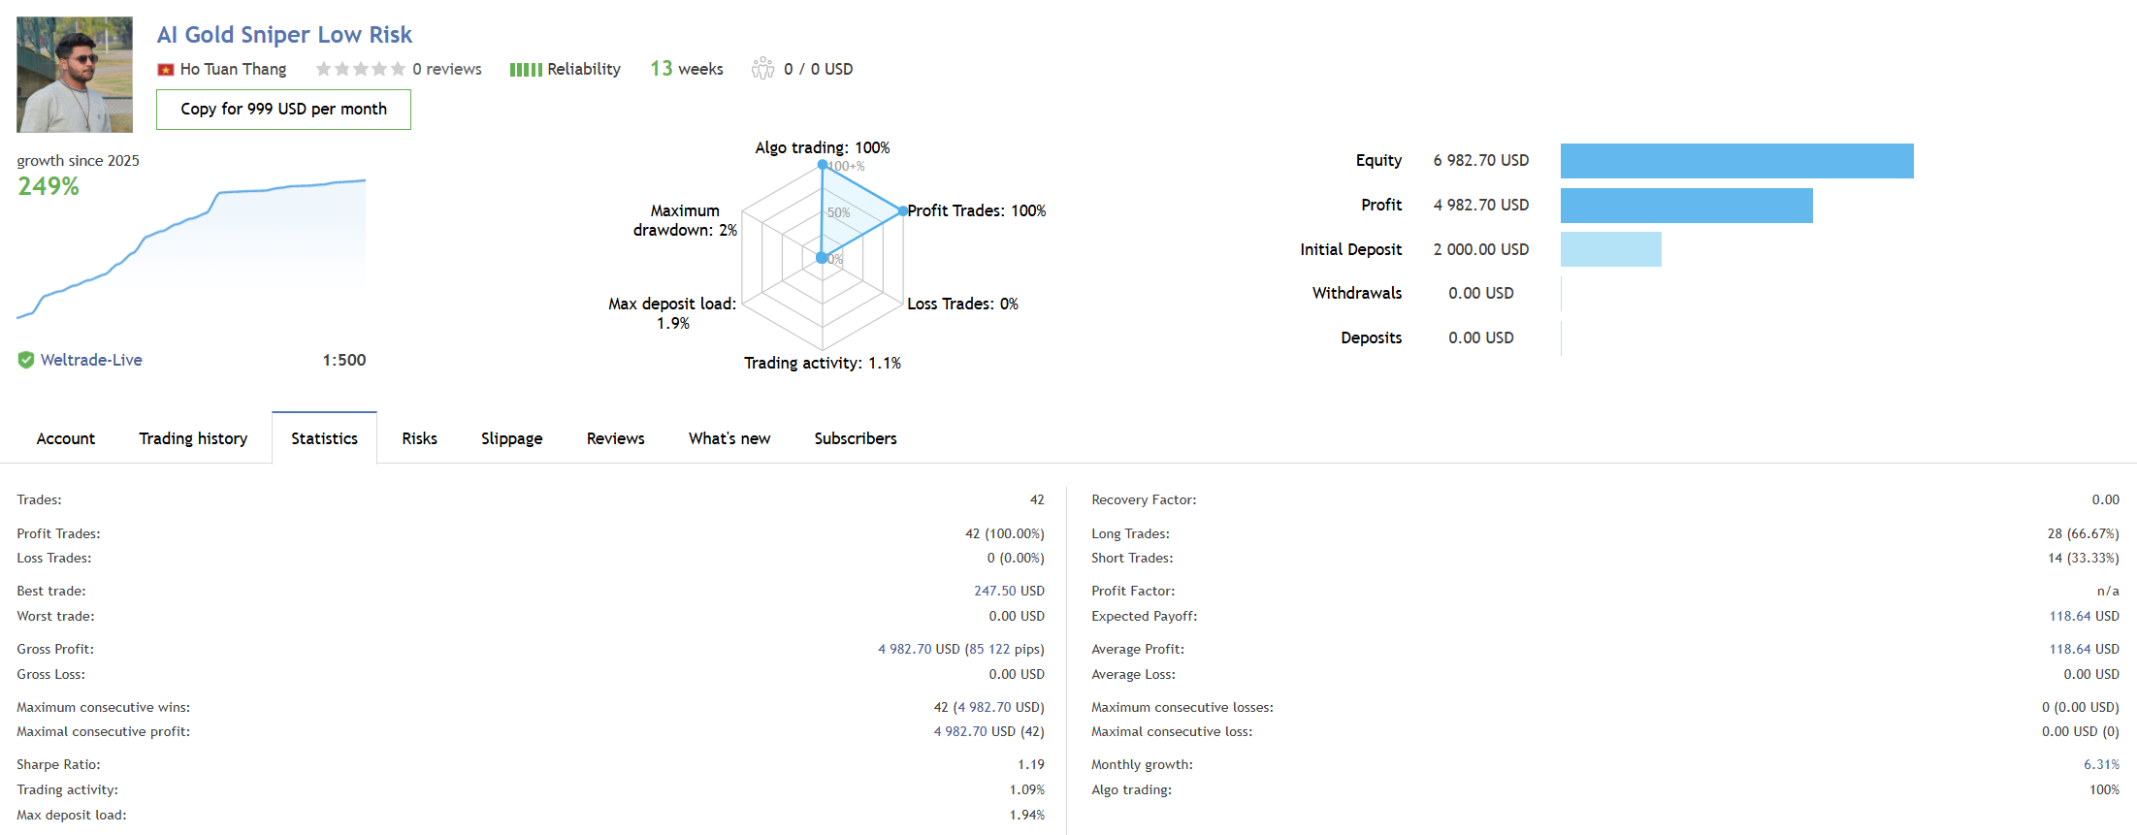Screen dimensions: 2137x835
Task: Switch to the Trading history tab
Action: point(193,438)
